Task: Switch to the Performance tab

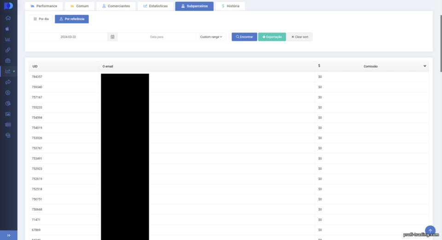Action: click(44, 6)
